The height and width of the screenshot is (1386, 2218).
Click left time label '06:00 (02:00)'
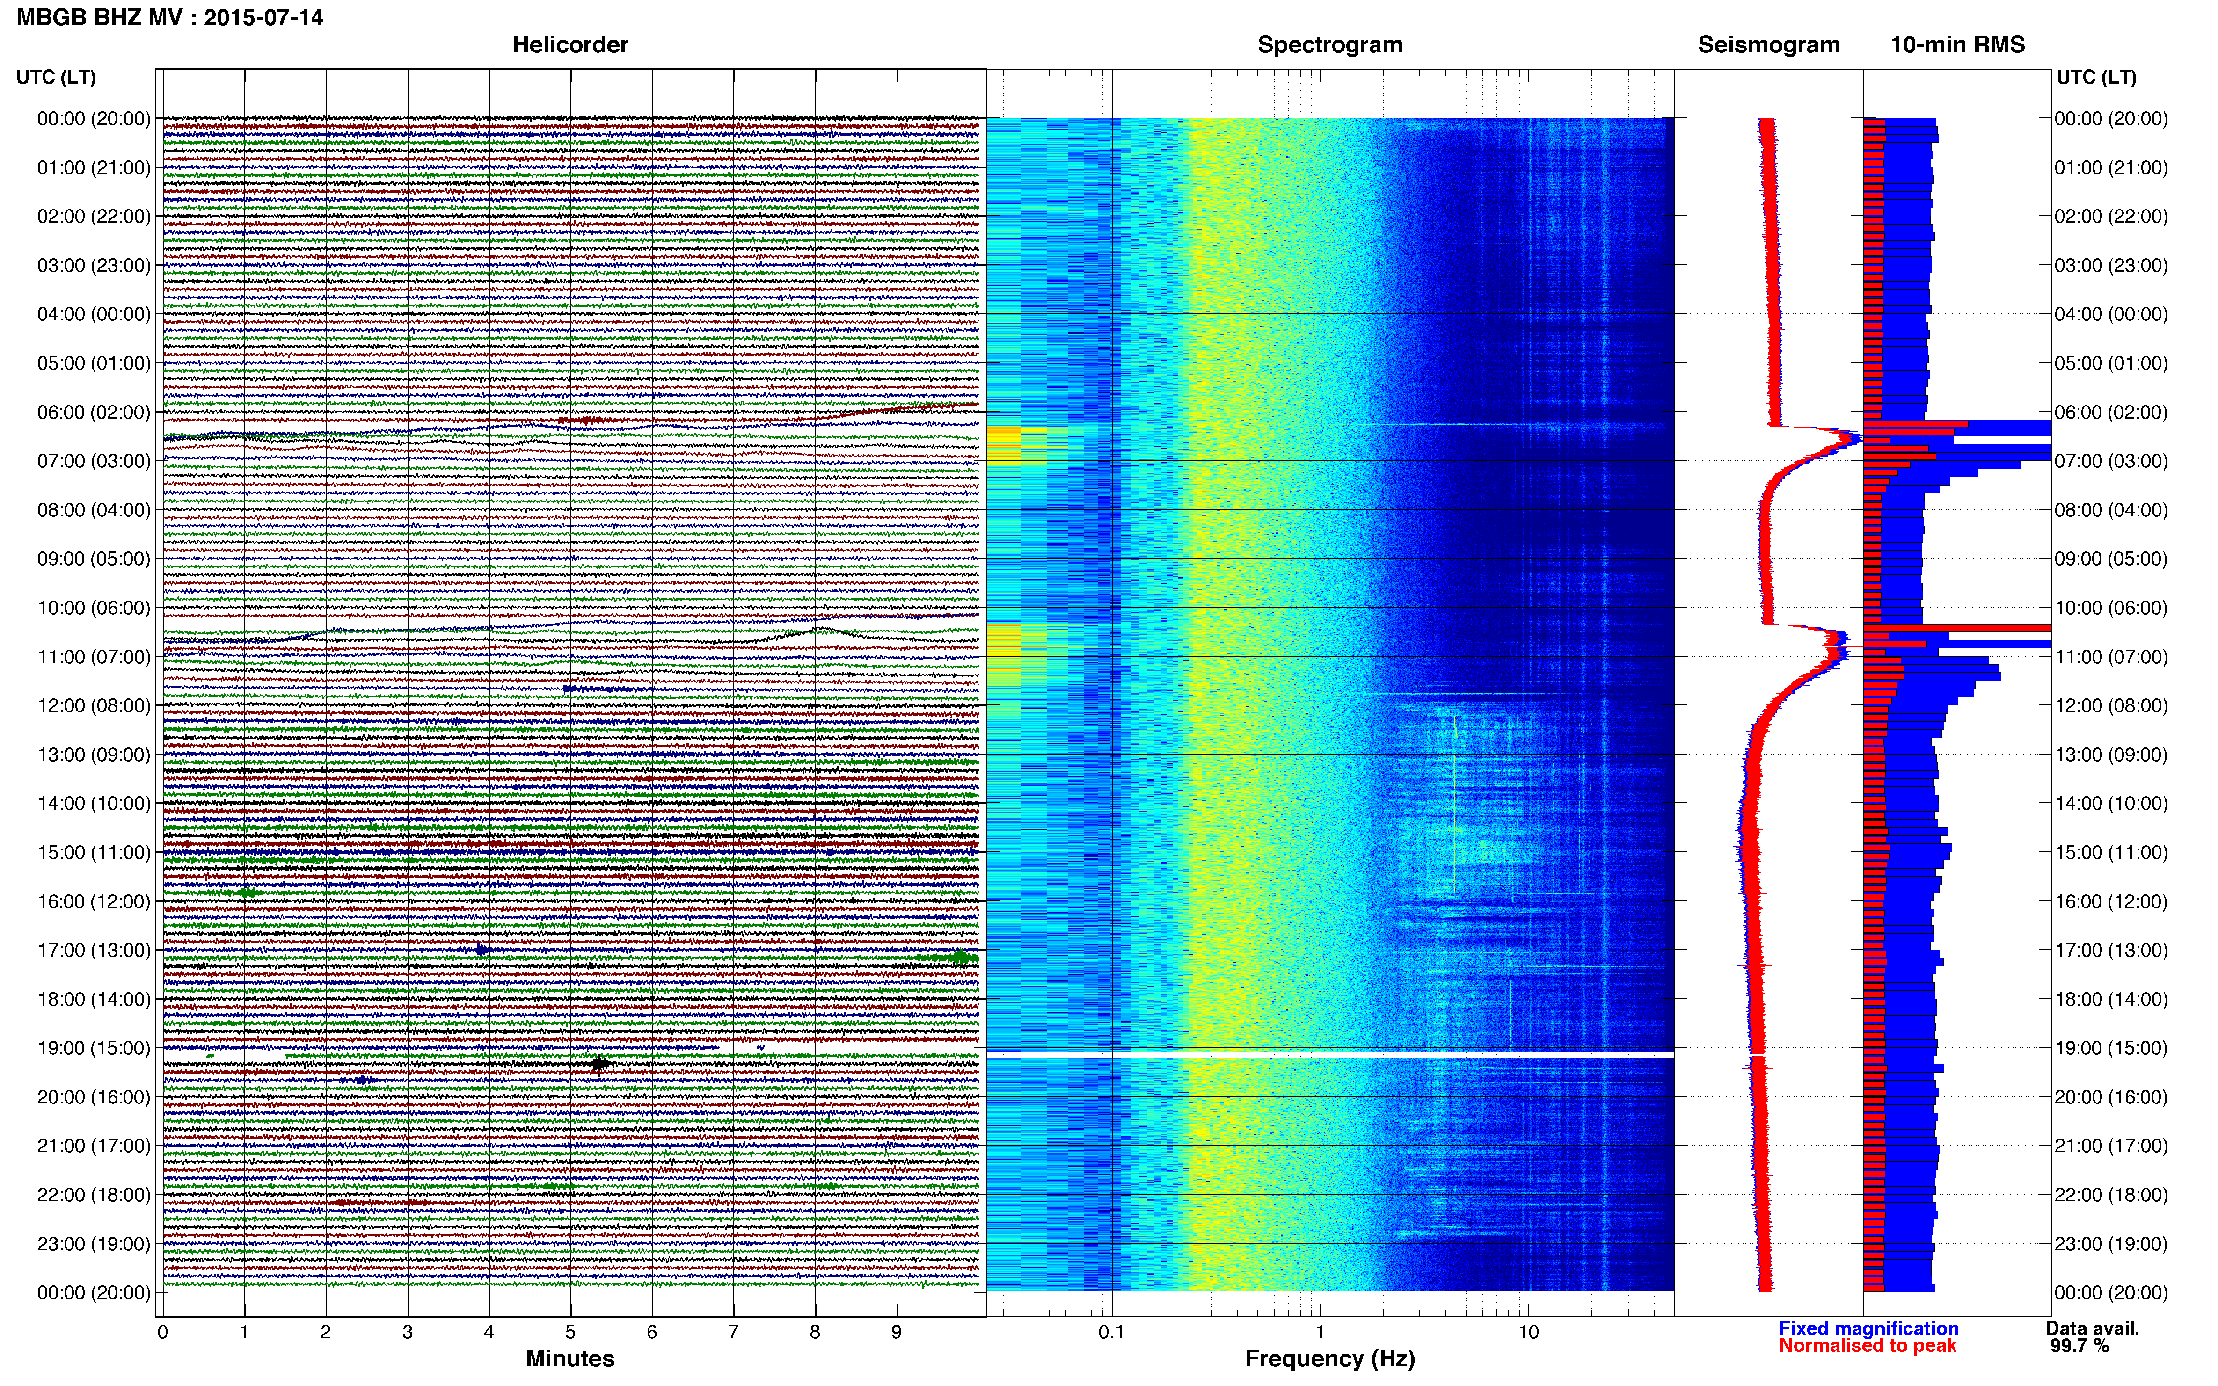click(x=94, y=413)
